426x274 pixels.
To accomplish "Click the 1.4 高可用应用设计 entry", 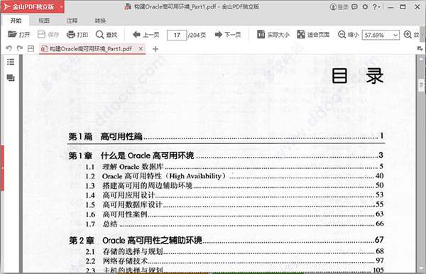I will pyautogui.click(x=234, y=195).
